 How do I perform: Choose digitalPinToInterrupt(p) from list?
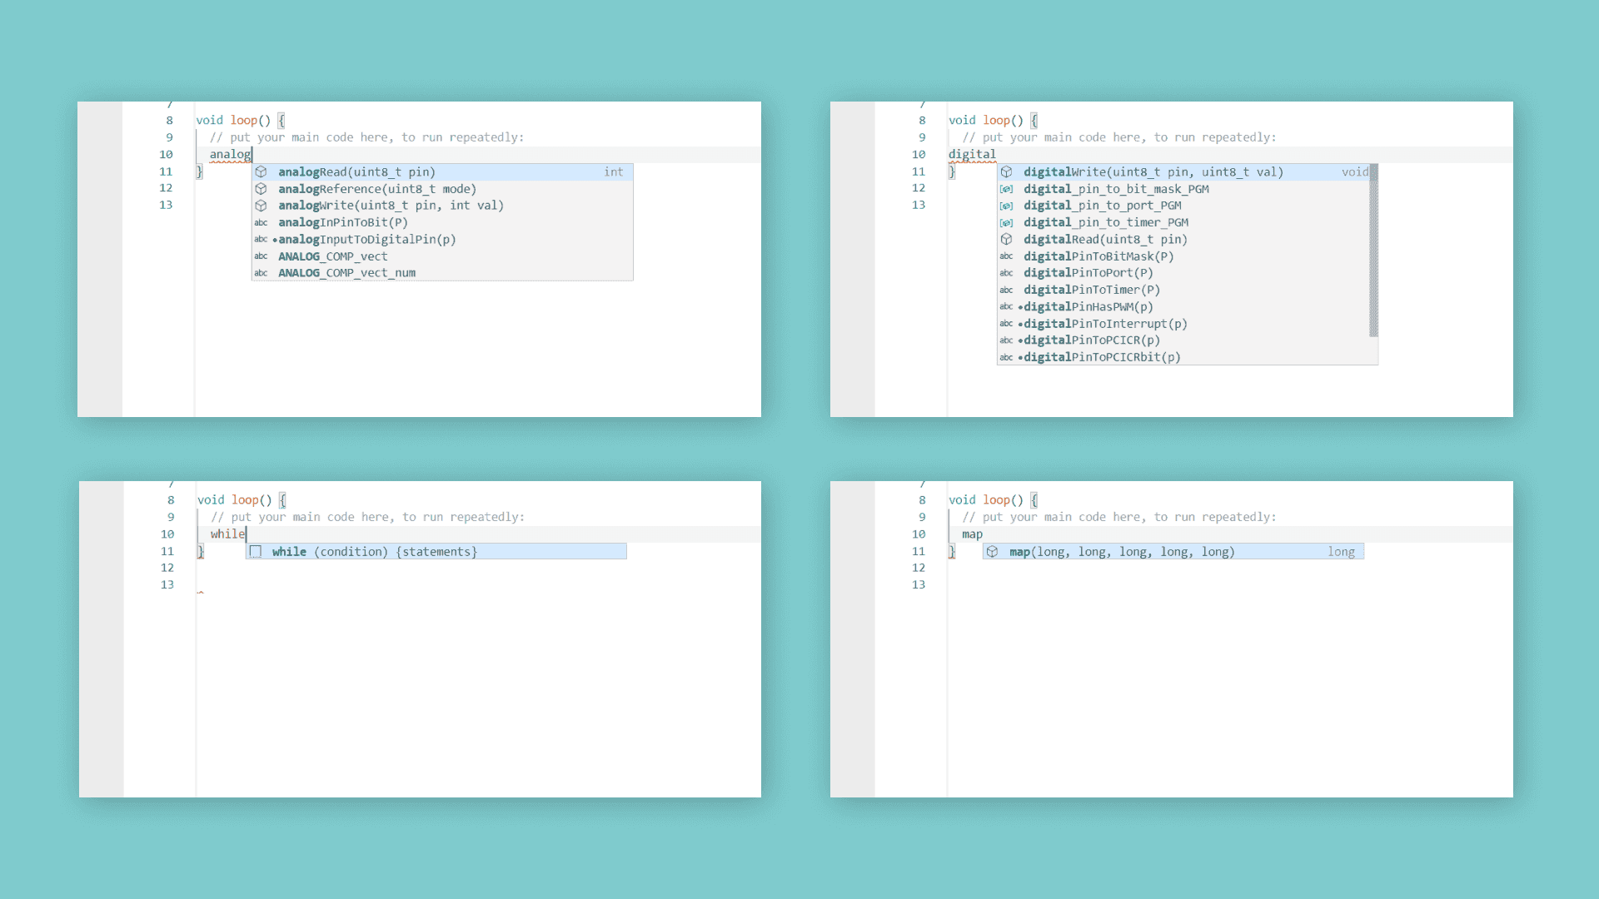pos(1104,324)
